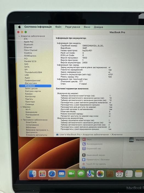
Task: Open Photos from the Dock
Action: (x=100, y=174)
